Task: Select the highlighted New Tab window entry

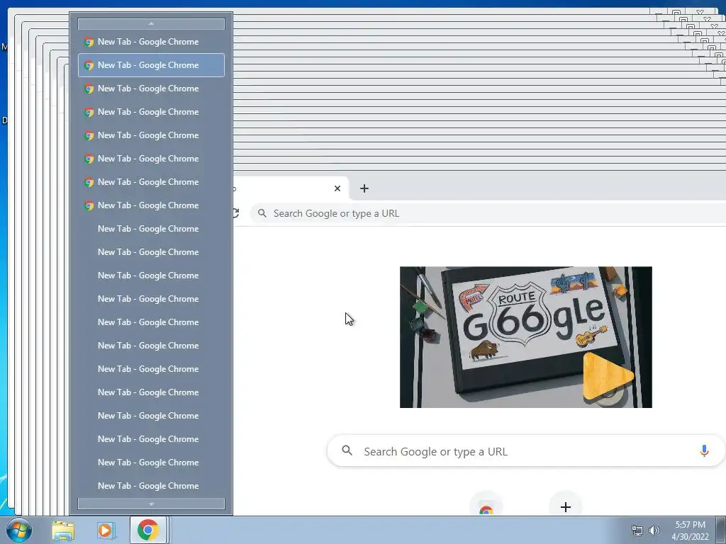Action: click(151, 65)
